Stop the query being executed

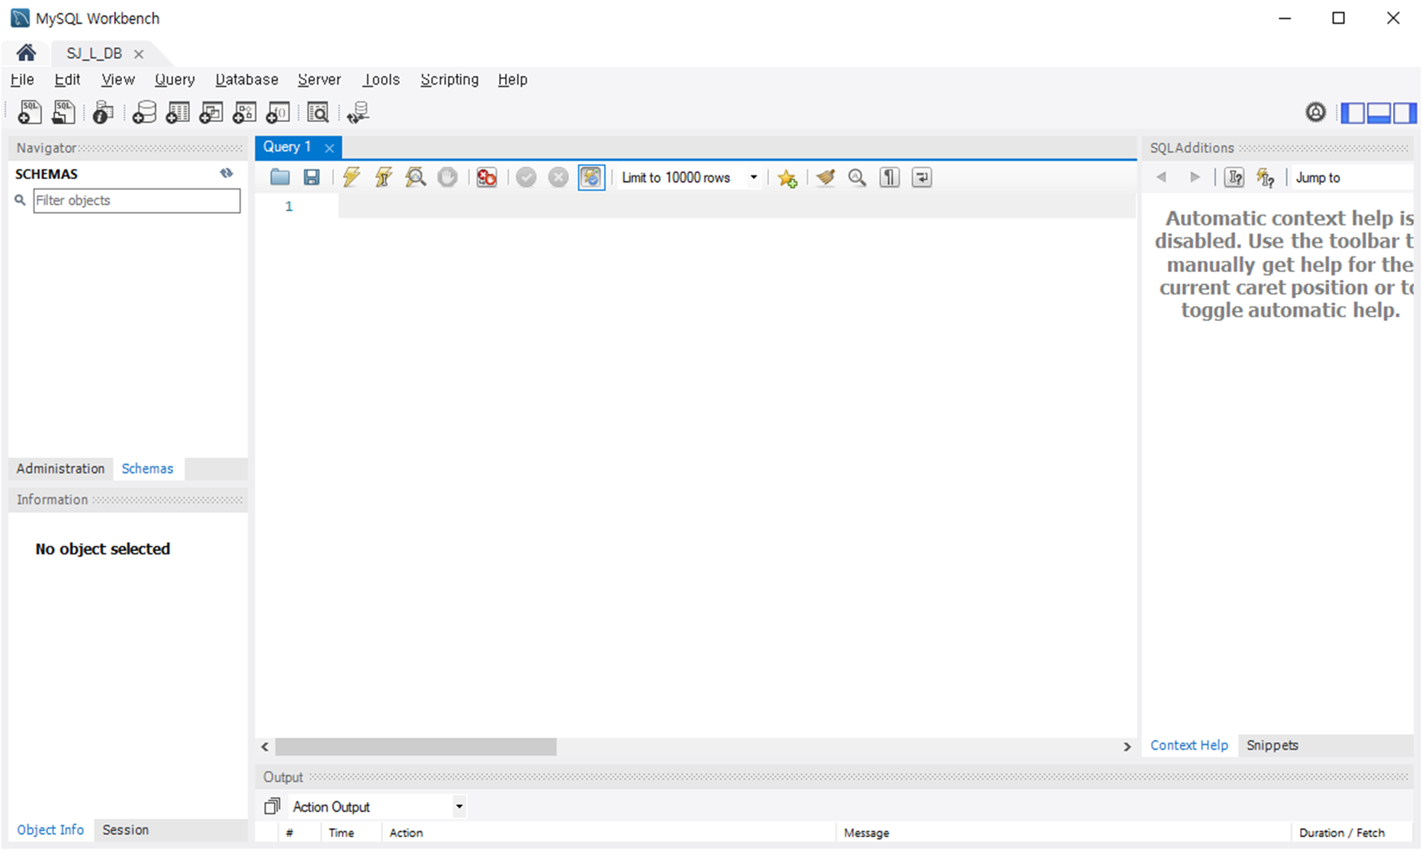(x=447, y=178)
